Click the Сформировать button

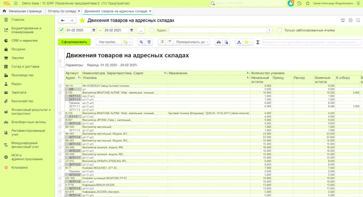(x=74, y=42)
